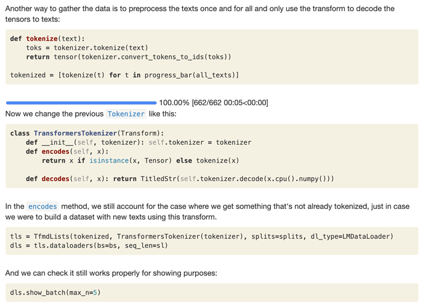The image size is (423, 308).
Task: Click the Tokenizer inline code link
Action: [x=126, y=114]
